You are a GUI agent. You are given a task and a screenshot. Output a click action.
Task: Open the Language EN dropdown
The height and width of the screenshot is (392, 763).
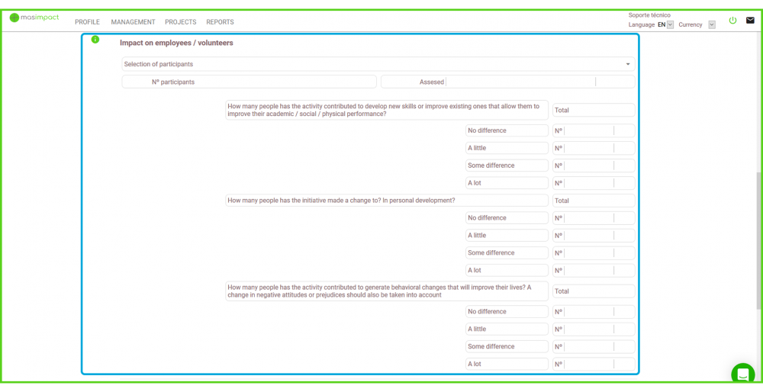coord(670,24)
